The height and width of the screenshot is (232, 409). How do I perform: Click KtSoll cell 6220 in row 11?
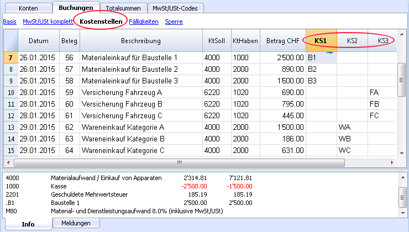tap(217, 104)
